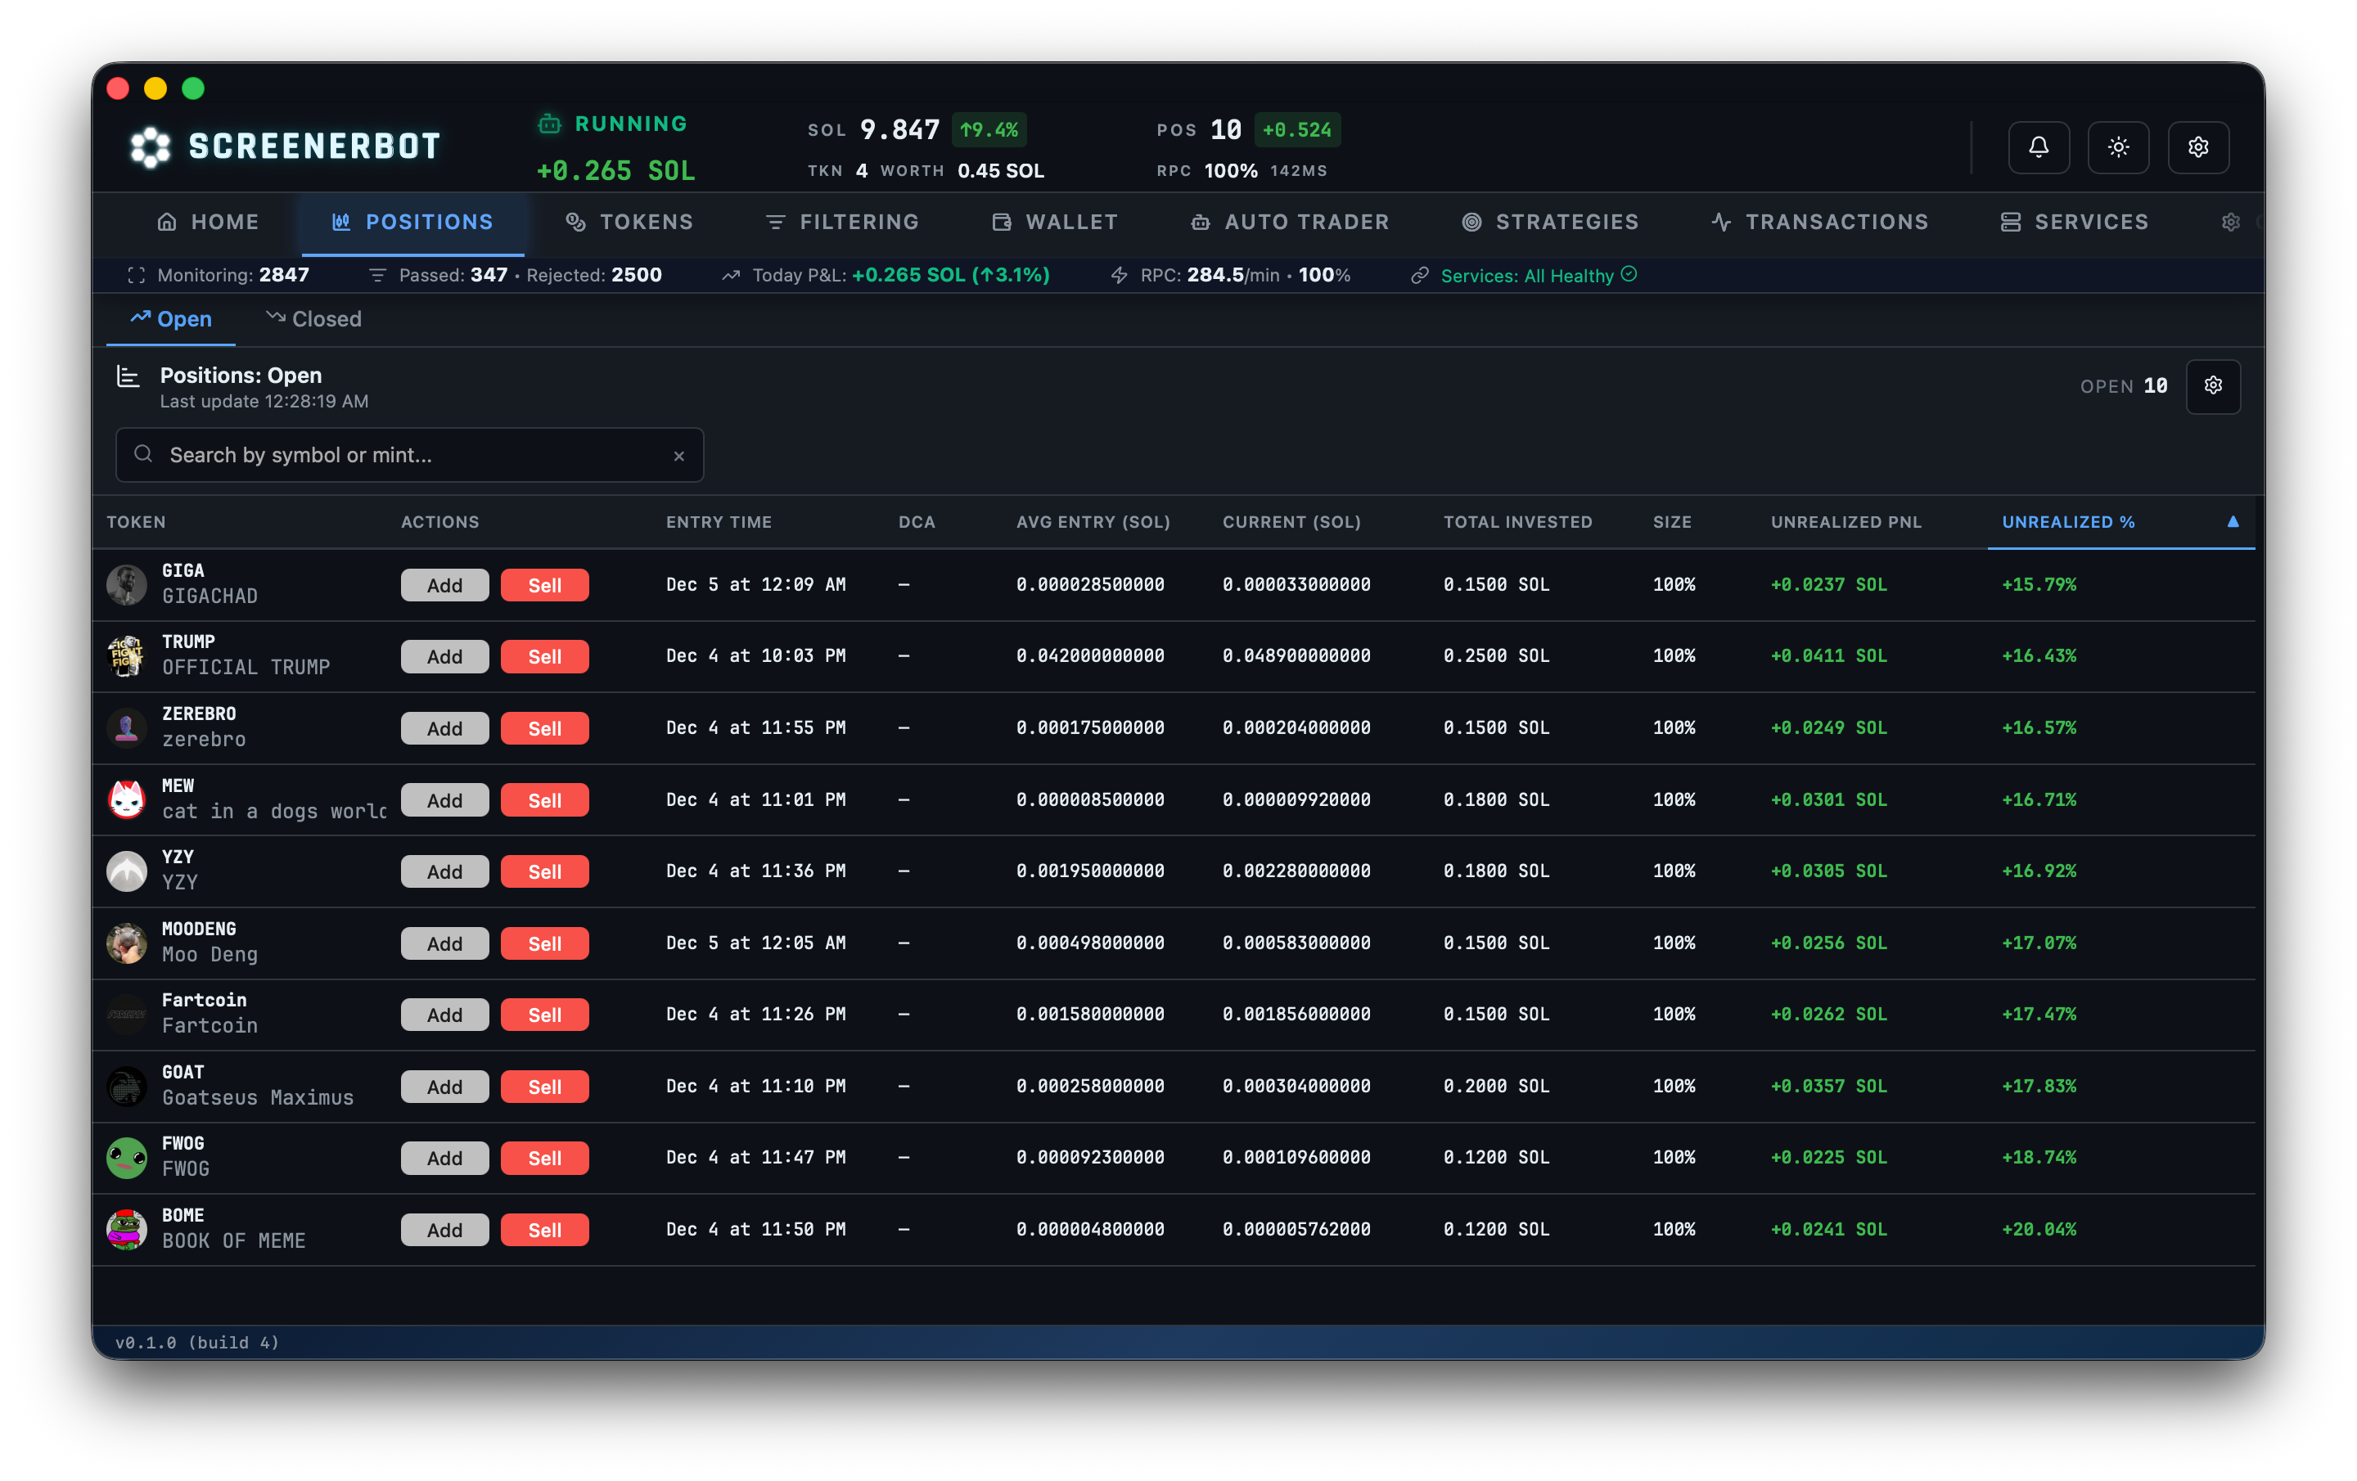The height and width of the screenshot is (1481, 2357).
Task: Open the notifications bell
Action: pyautogui.click(x=2039, y=146)
